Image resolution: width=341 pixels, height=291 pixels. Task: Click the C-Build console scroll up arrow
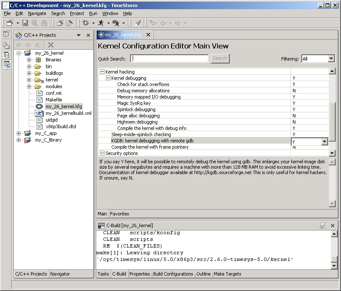[x=334, y=234]
